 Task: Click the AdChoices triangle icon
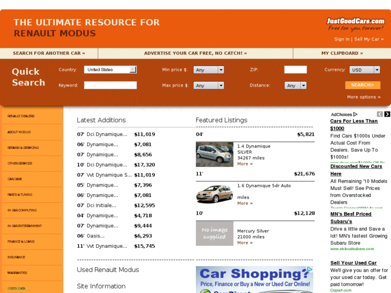click(356, 115)
